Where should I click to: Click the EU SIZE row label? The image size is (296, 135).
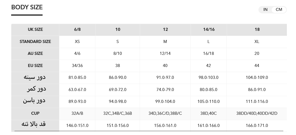coord(35,65)
